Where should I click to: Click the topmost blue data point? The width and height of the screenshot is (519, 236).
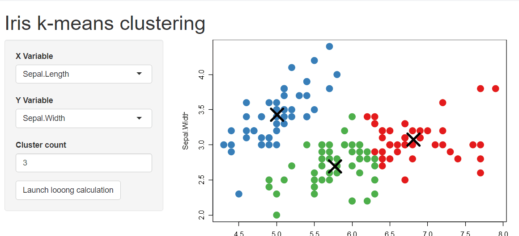[329, 46]
